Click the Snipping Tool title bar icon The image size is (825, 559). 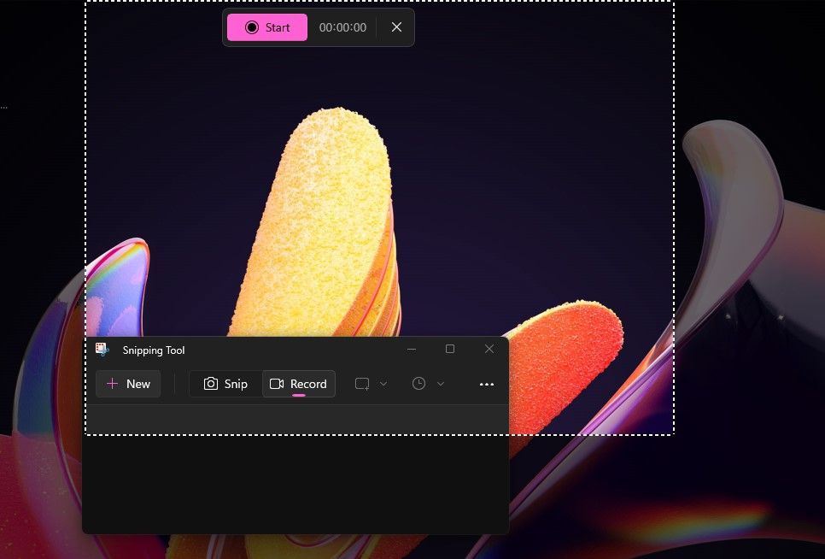[102, 350]
